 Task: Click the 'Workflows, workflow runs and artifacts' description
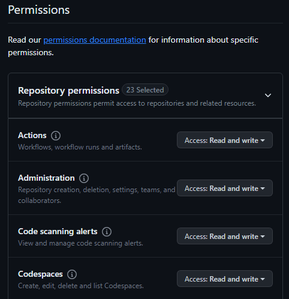point(80,147)
